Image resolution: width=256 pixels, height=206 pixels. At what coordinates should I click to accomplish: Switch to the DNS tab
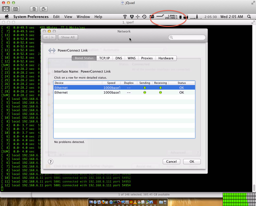click(119, 58)
